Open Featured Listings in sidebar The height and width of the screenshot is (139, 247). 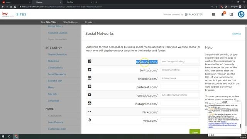tap(58, 33)
